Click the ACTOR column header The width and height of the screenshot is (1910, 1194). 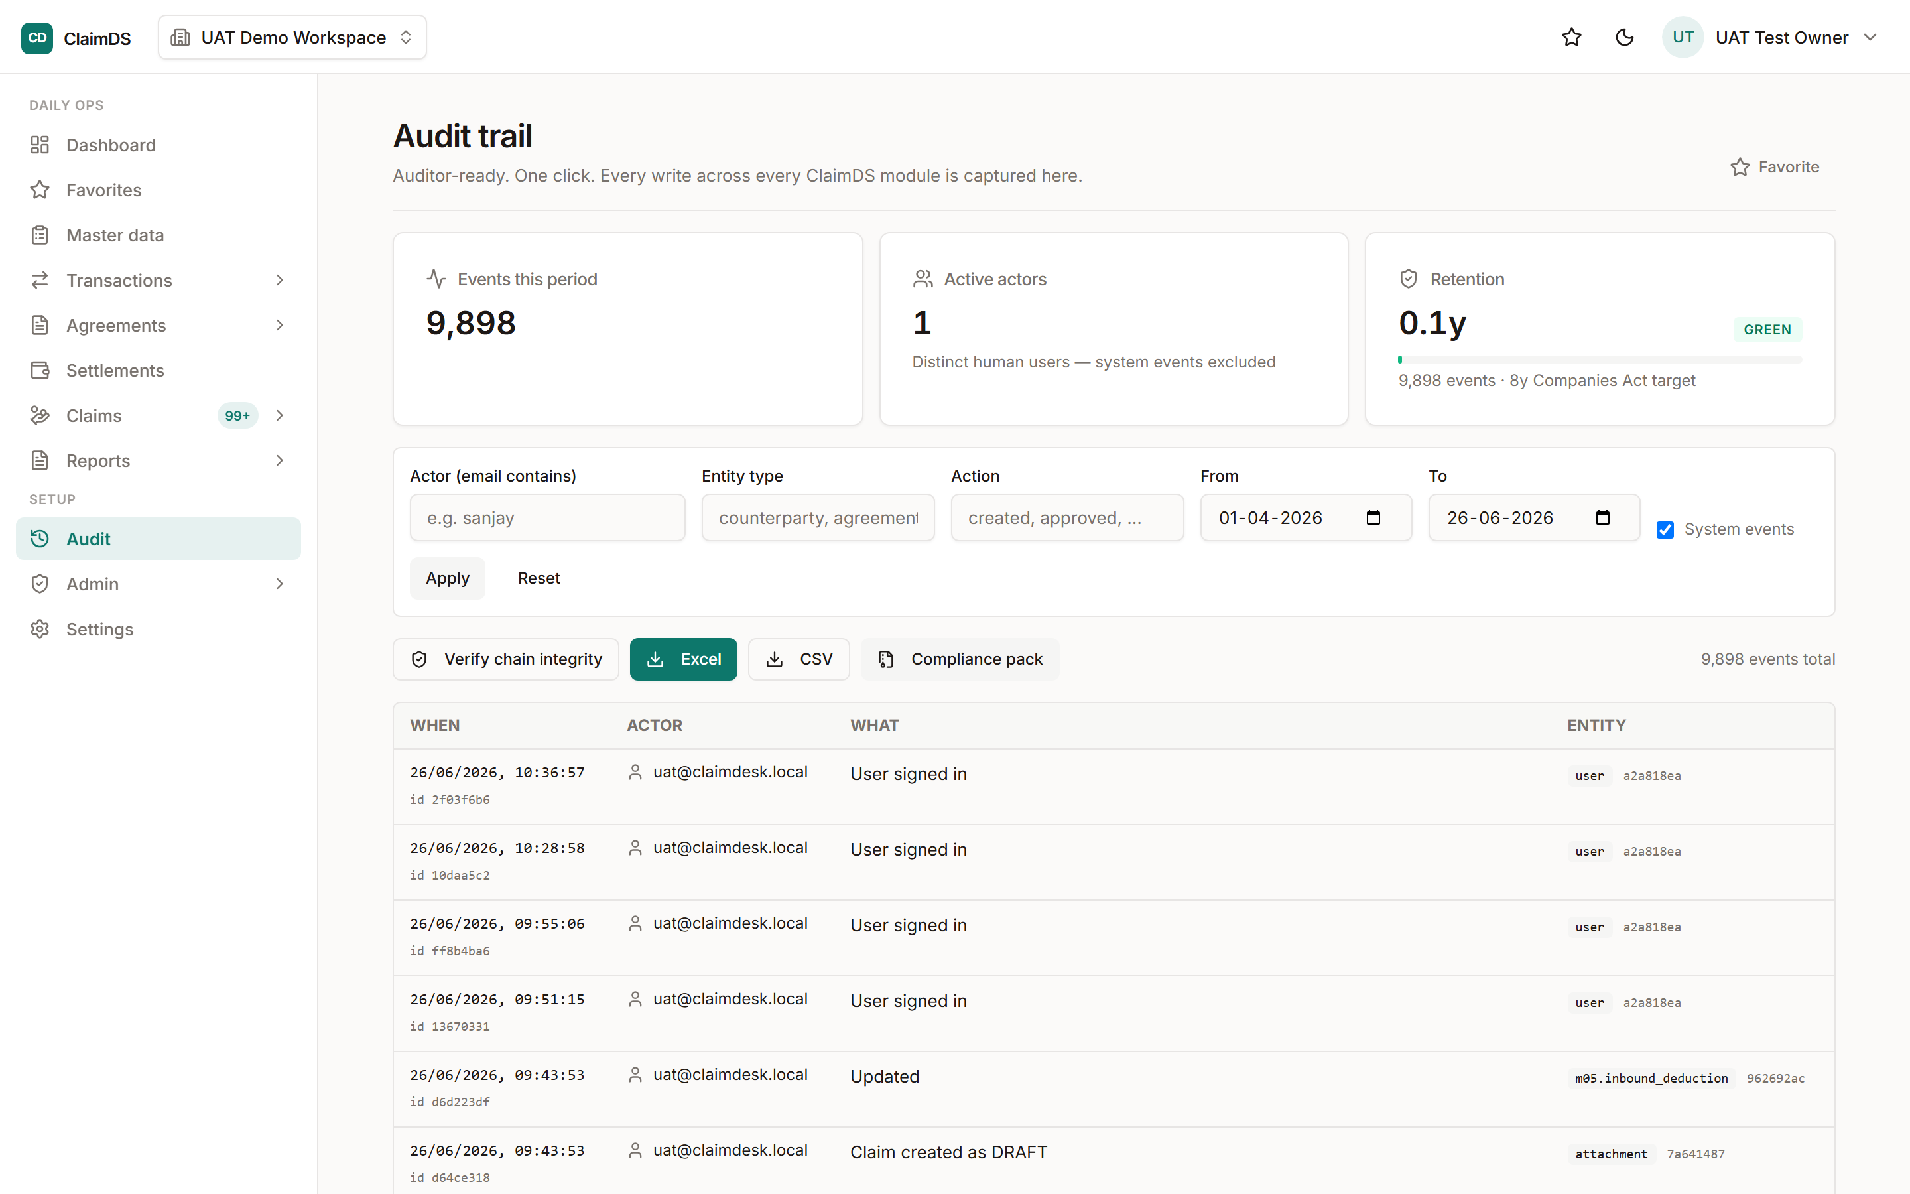(x=655, y=725)
